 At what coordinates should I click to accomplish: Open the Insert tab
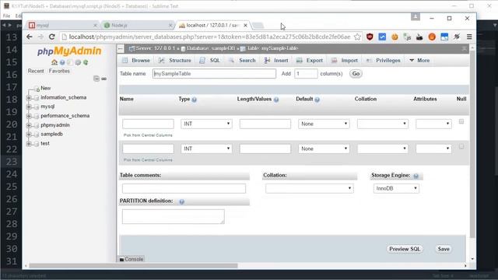(276, 61)
